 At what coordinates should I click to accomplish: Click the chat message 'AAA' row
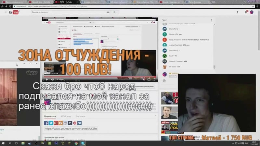point(188,61)
